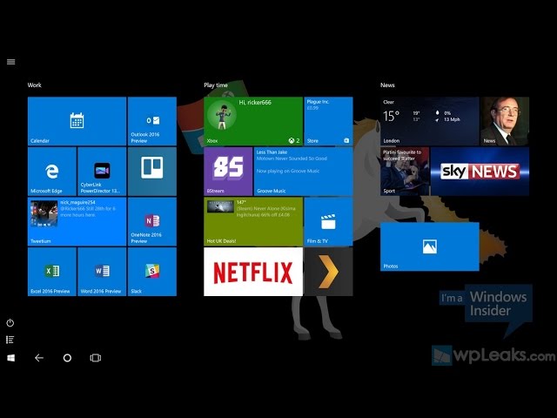This screenshot has width=557, height=418.
Task: Launch OneNote 2016 Preview tile
Action: 152,222
